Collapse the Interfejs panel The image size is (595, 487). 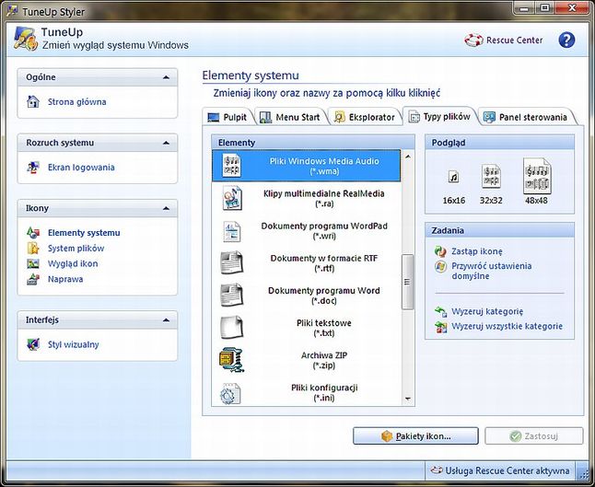pyautogui.click(x=166, y=320)
